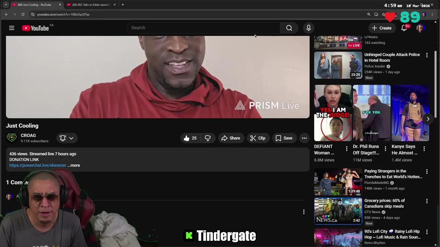
Task: Open options for Paying Strangers in the Trenches
Action: [x=427, y=172]
